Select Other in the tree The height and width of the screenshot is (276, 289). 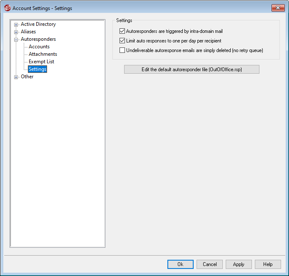(27, 77)
